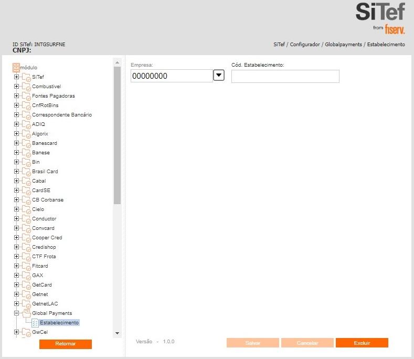The width and height of the screenshot is (414, 359).
Task: Select the Estabelecimento tree item
Action: 59,323
